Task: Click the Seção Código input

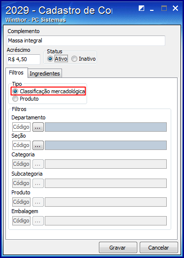Action: 21,146
